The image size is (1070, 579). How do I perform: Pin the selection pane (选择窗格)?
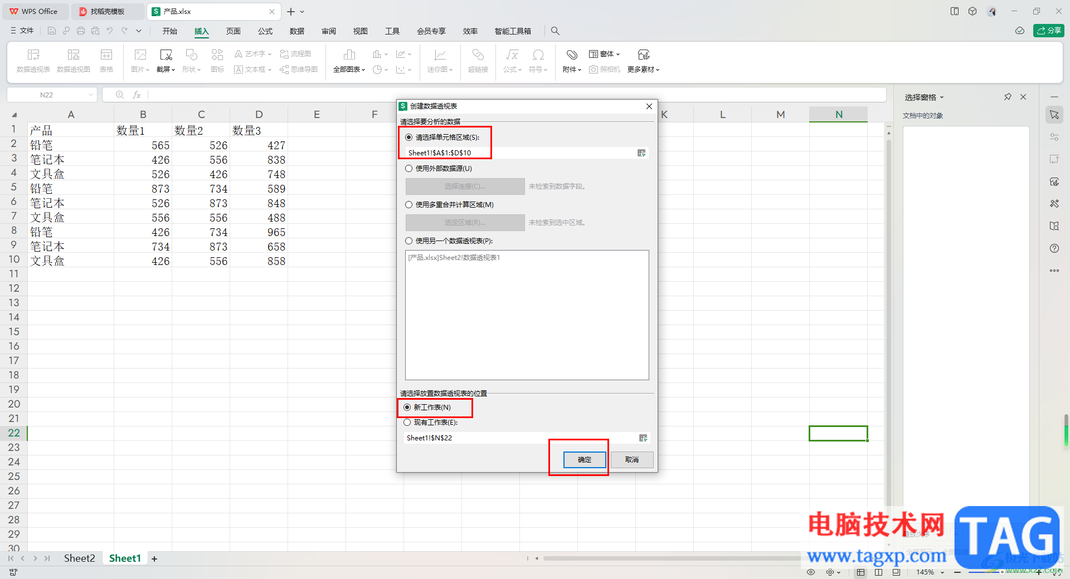point(1008,97)
